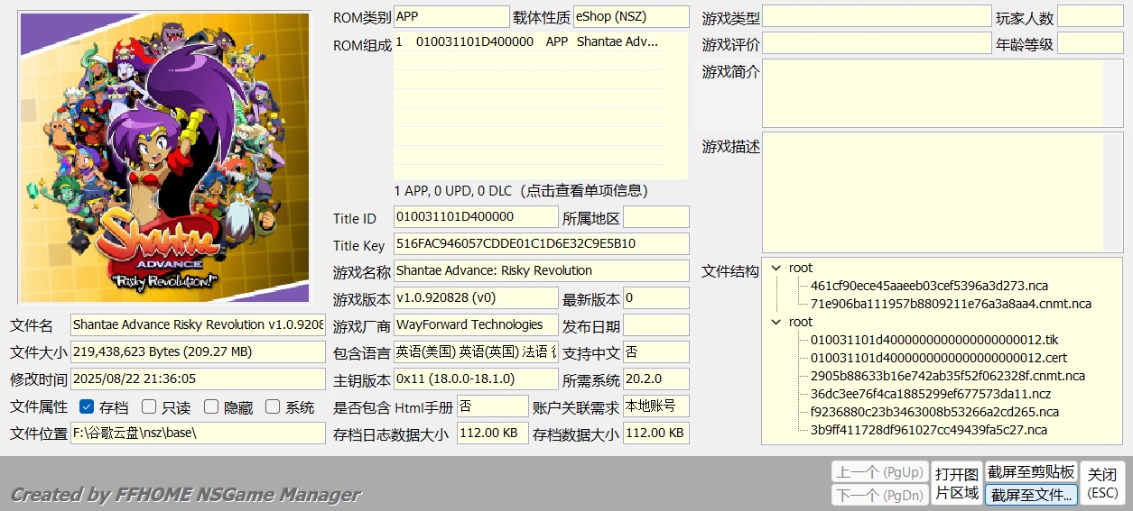Select the ROM entry row 010031101D400000 APP
This screenshot has width=1133, height=511.
point(528,41)
